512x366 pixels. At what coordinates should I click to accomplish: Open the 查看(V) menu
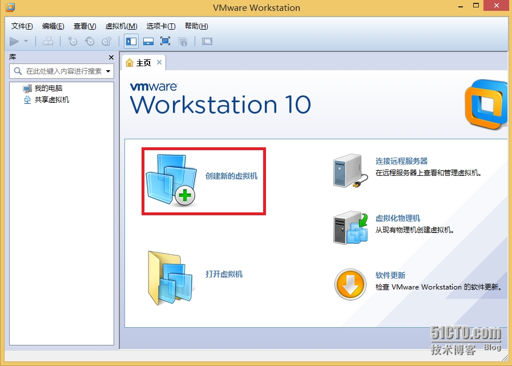point(85,26)
